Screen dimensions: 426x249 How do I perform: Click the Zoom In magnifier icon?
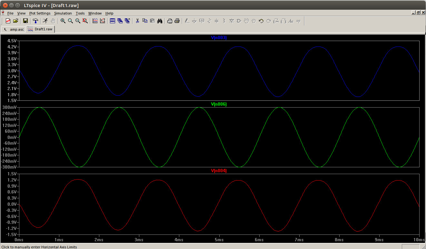63,21
